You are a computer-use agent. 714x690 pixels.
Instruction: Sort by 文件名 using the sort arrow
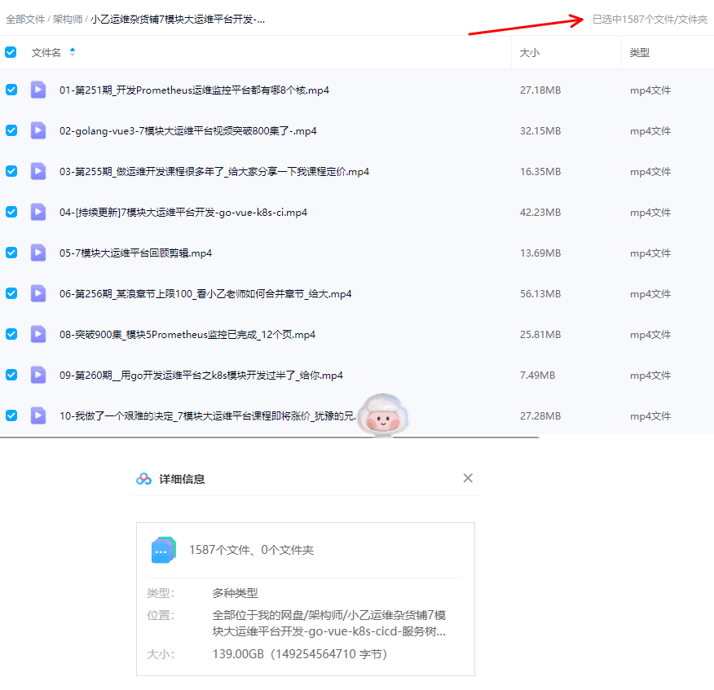pos(73,52)
